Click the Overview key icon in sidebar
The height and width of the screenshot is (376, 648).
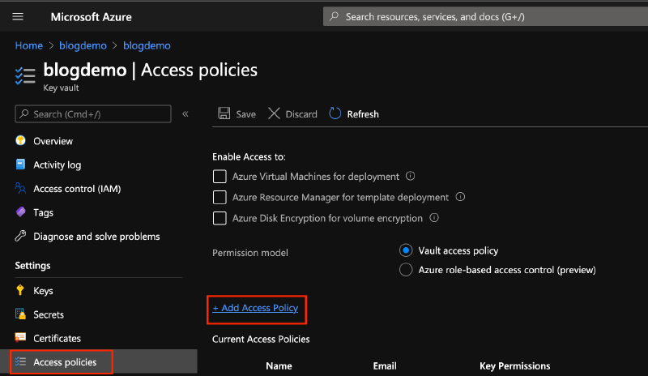click(20, 141)
